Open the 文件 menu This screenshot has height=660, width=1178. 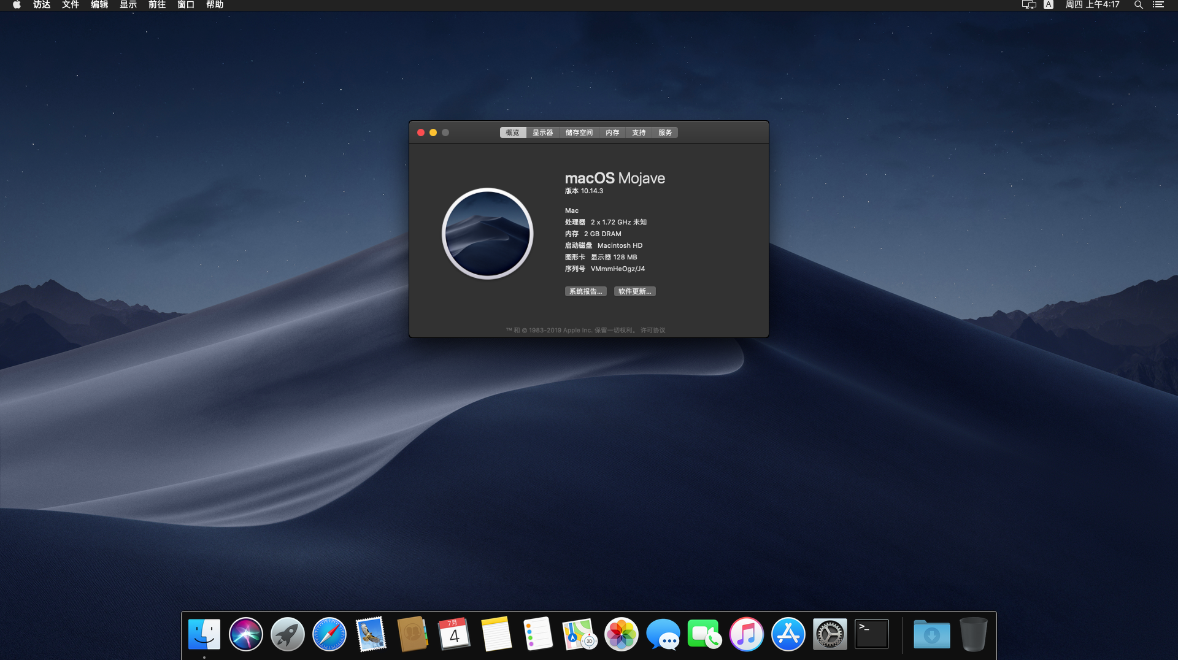(x=71, y=5)
